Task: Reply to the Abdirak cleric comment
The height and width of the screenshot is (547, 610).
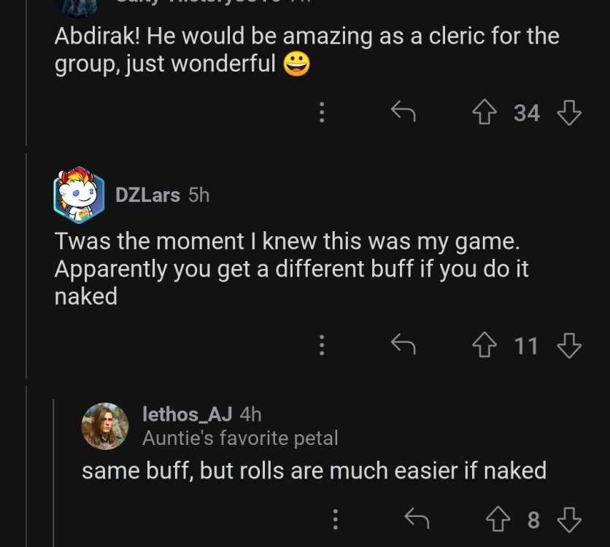Action: [x=403, y=112]
